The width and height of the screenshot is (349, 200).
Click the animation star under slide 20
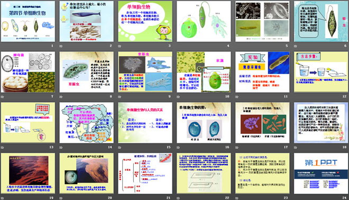[x=61, y=198]
